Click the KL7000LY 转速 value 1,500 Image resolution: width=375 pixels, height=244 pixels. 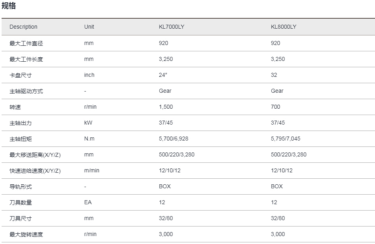[166, 107]
